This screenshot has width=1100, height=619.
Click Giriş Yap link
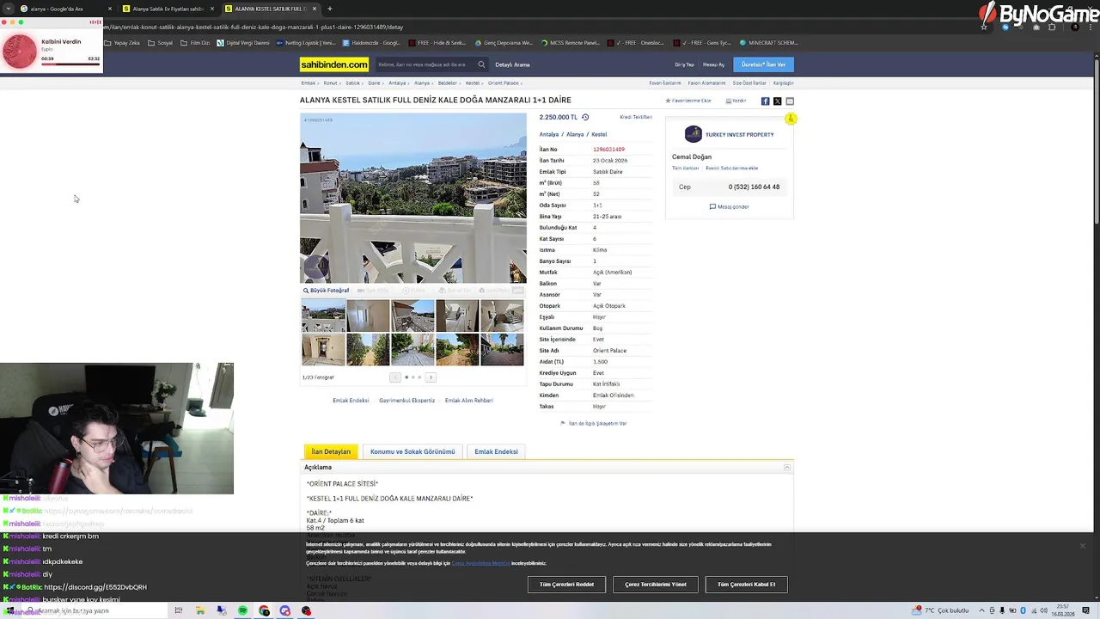(x=684, y=64)
